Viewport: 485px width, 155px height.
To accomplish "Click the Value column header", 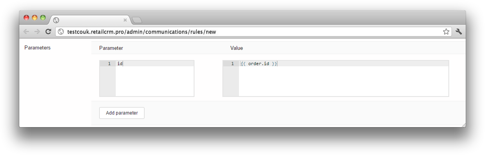I will 237,48.
